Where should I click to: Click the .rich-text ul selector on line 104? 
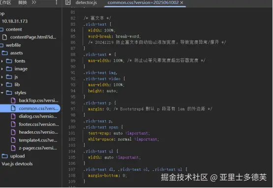point(98,151)
